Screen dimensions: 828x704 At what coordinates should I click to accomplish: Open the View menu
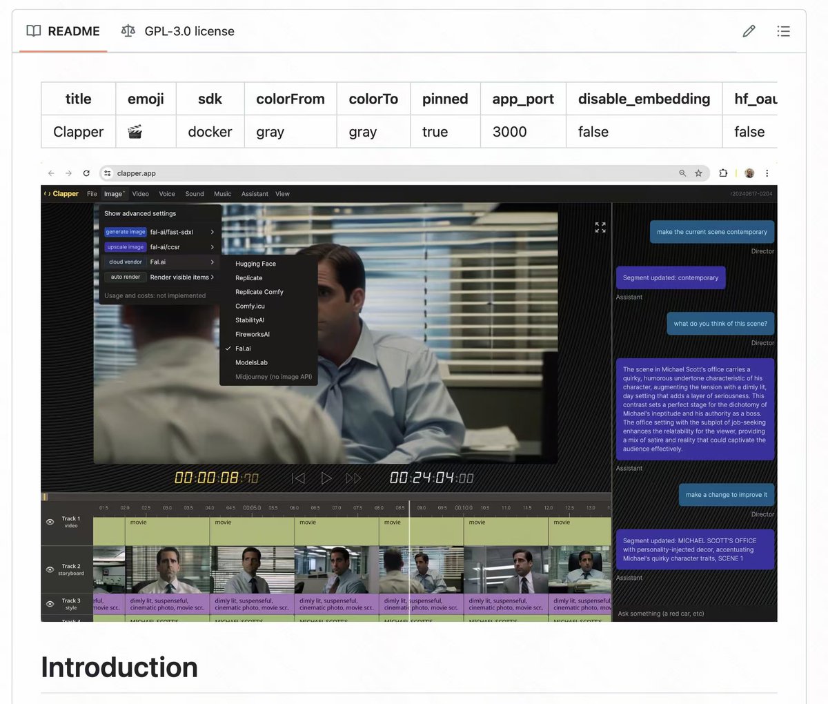[x=283, y=194]
